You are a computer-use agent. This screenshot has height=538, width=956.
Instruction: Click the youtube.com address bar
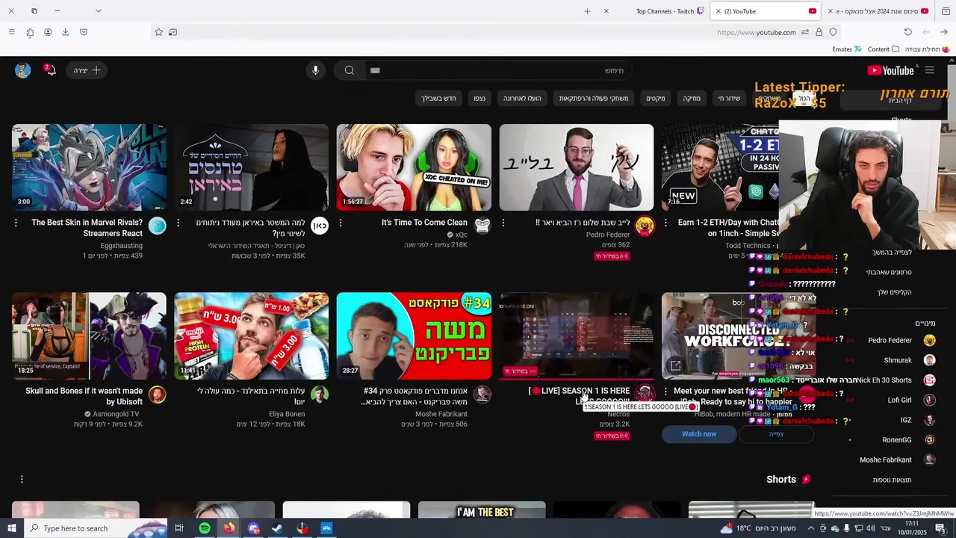coord(495,32)
